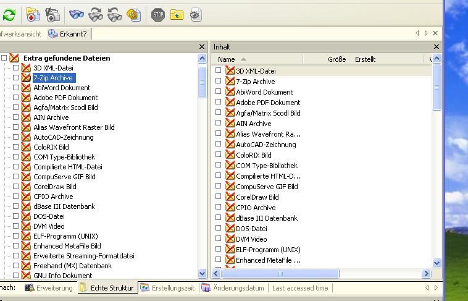This screenshot has height=301, width=468.
Task: Click Inhalt list horizontal scrollbar right arrow
Action: pos(426,274)
